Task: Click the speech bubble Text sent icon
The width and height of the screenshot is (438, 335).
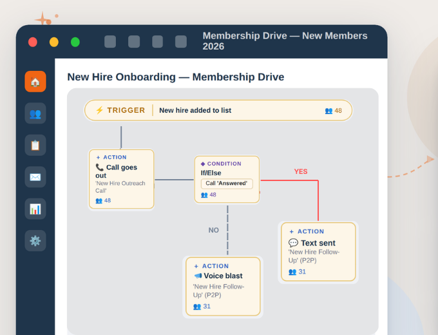Action: pos(293,243)
